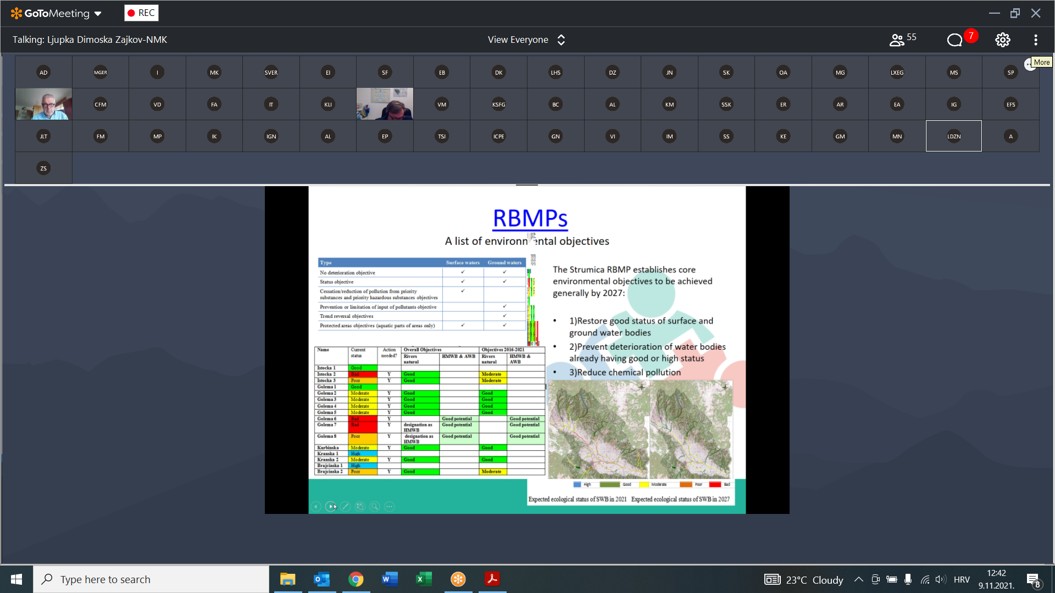Open chat with 7 unread messages

click(x=955, y=40)
